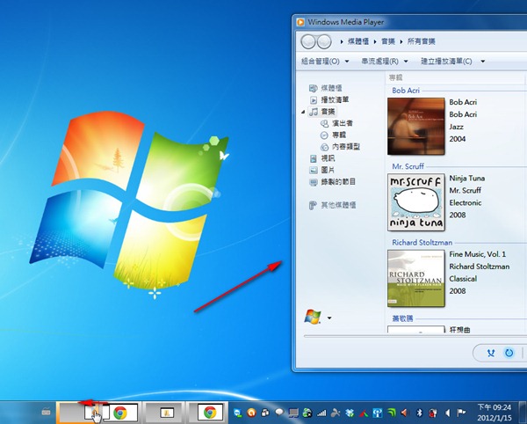Open breadcrumb arrow between 媒體櫃 and 音樂
Viewport: 527px width, 424px height.
click(x=375, y=41)
